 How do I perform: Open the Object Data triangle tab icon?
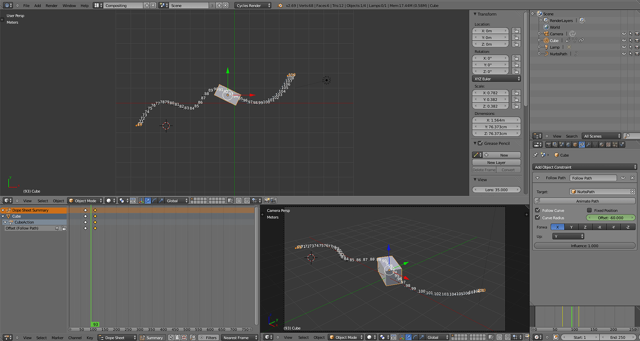coord(595,145)
